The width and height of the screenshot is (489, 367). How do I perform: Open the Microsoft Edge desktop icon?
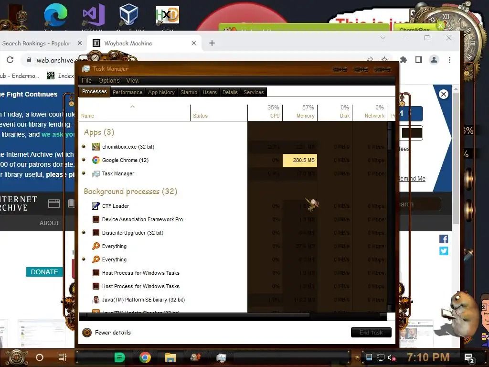[56, 14]
